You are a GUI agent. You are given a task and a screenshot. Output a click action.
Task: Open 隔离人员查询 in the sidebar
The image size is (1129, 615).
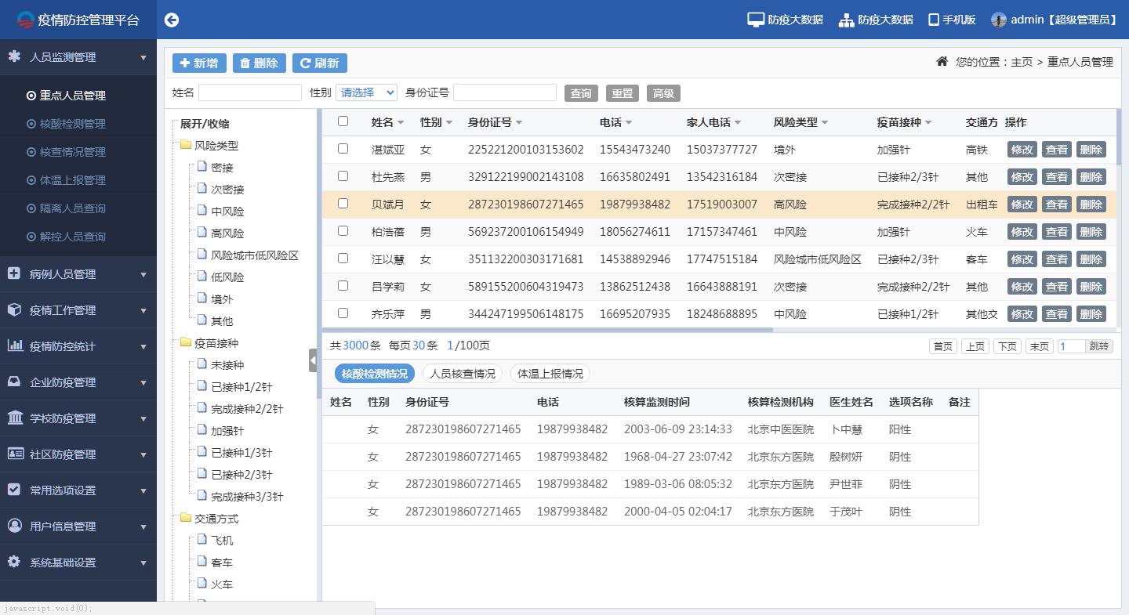tap(72, 208)
